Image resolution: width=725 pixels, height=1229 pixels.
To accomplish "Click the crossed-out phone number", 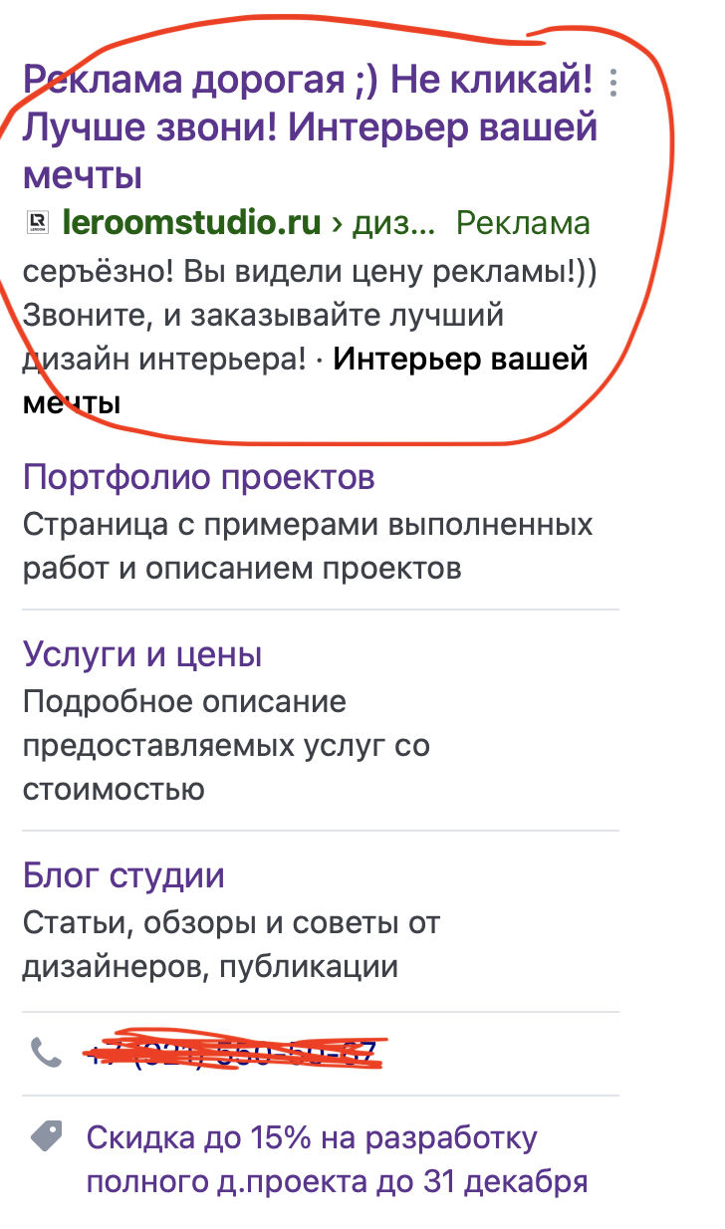I will 233,1052.
